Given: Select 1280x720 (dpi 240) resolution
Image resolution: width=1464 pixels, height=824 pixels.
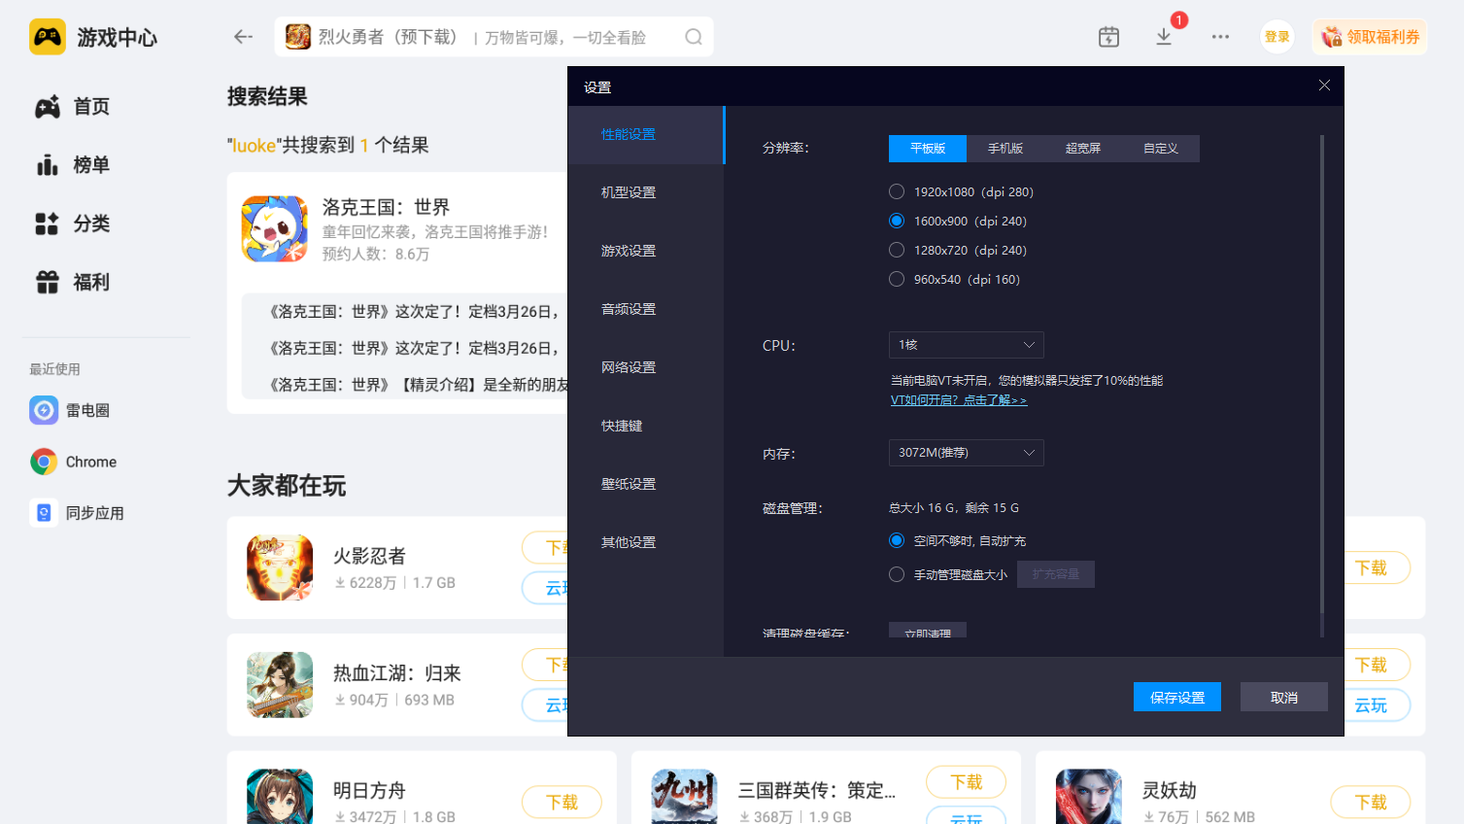Looking at the screenshot, I should pyautogui.click(x=897, y=251).
